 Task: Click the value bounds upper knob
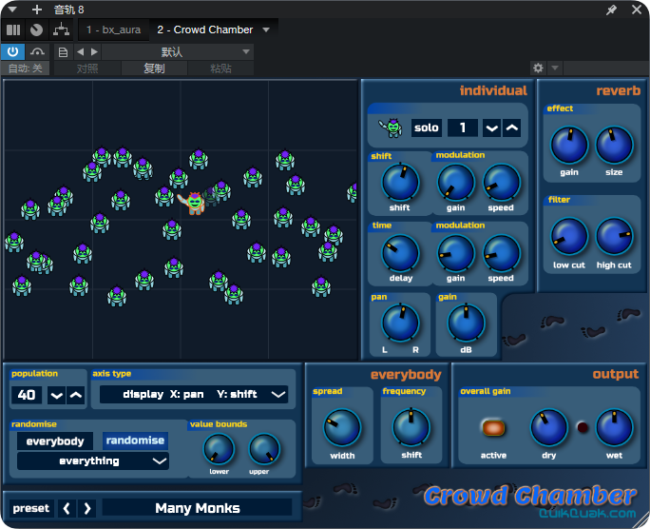coord(264,449)
